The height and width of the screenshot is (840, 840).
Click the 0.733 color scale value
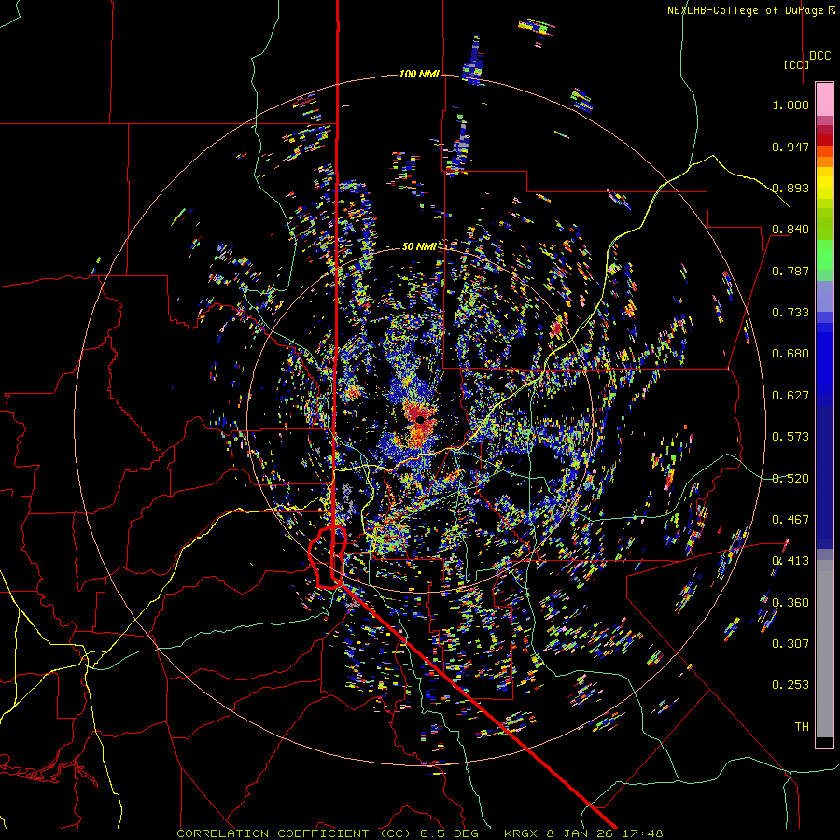coord(791,313)
